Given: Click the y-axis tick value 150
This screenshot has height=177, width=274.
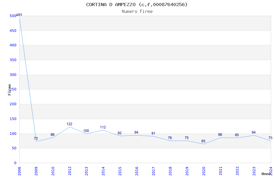Looking at the screenshot, I should [x=13, y=119].
